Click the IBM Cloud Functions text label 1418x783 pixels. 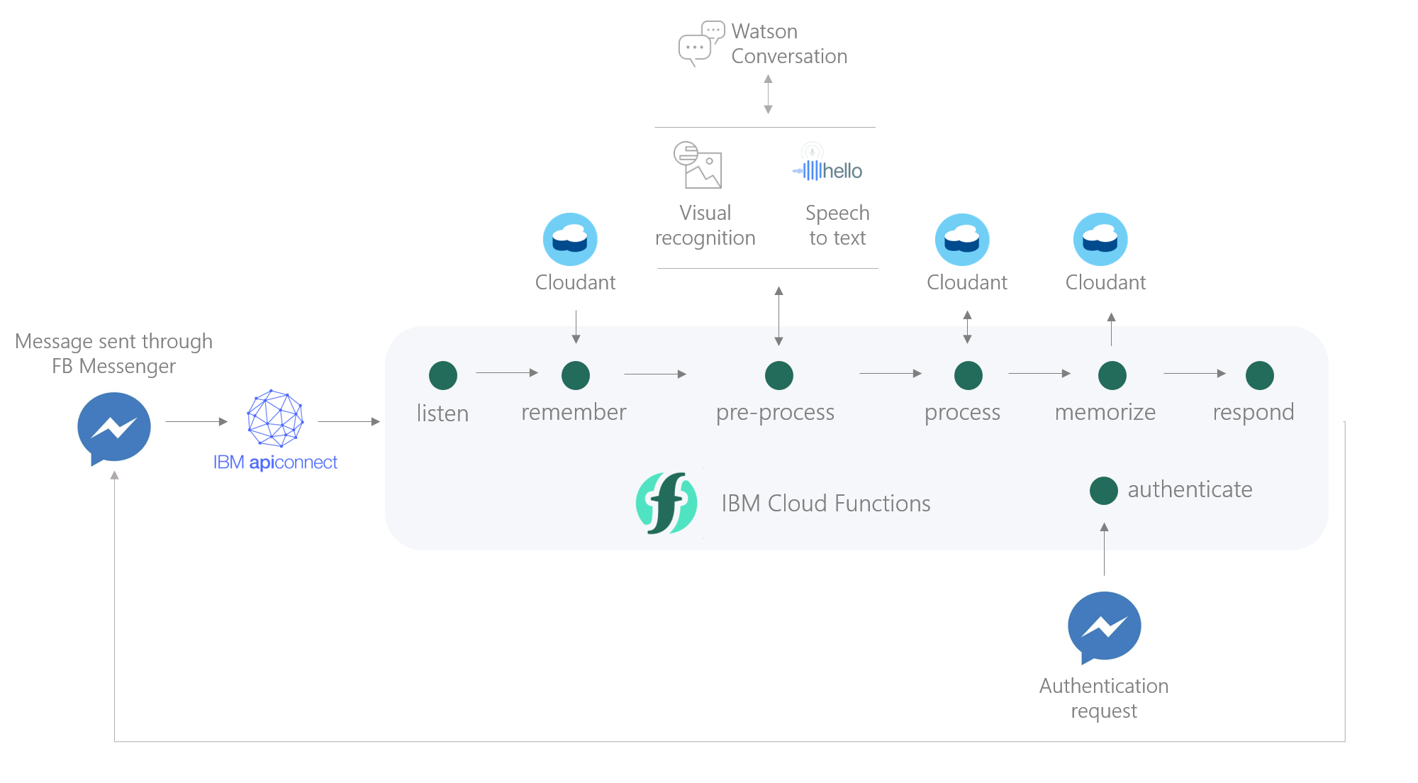coord(826,504)
